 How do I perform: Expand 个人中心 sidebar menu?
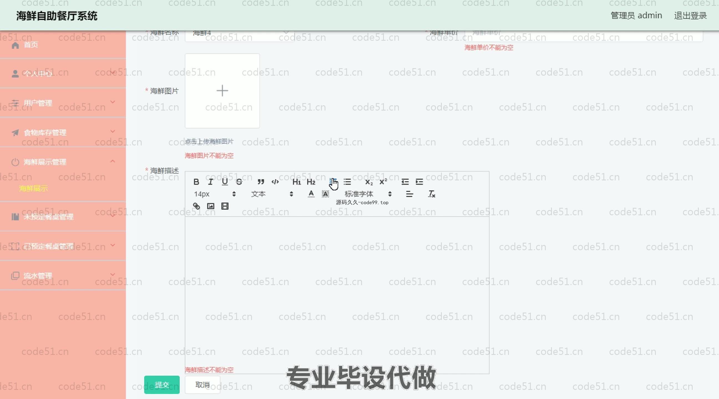pos(63,74)
